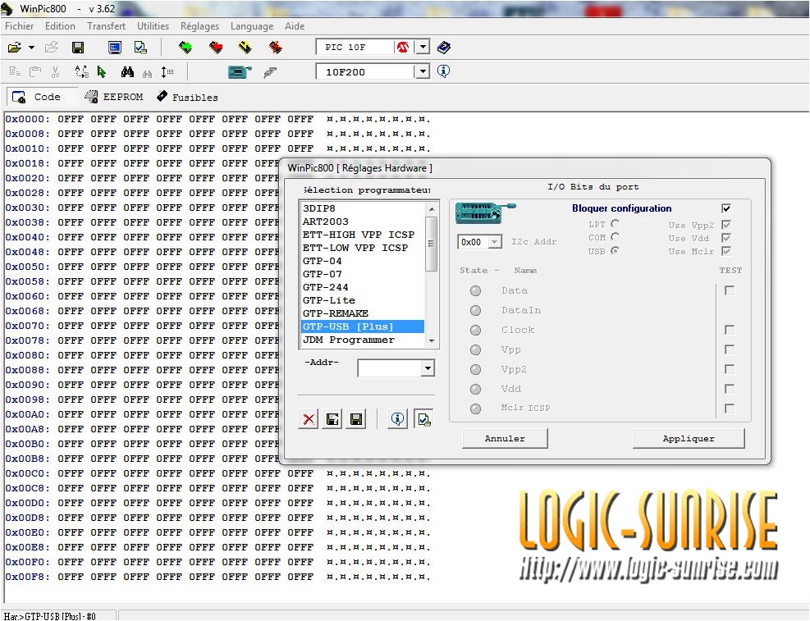The image size is (810, 621).
Task: Open the Réglages menu
Action: click(x=199, y=26)
